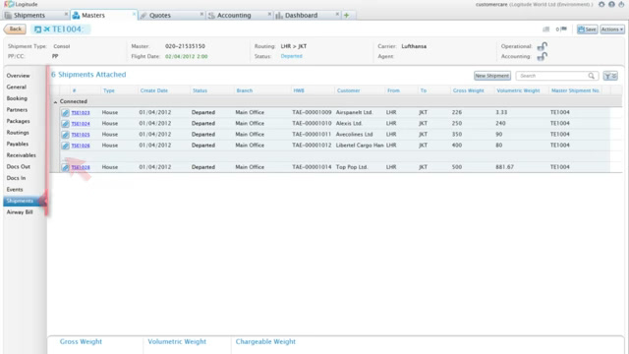Open Docs In in sidebar
This screenshot has width=629, height=354.
pyautogui.click(x=16, y=178)
